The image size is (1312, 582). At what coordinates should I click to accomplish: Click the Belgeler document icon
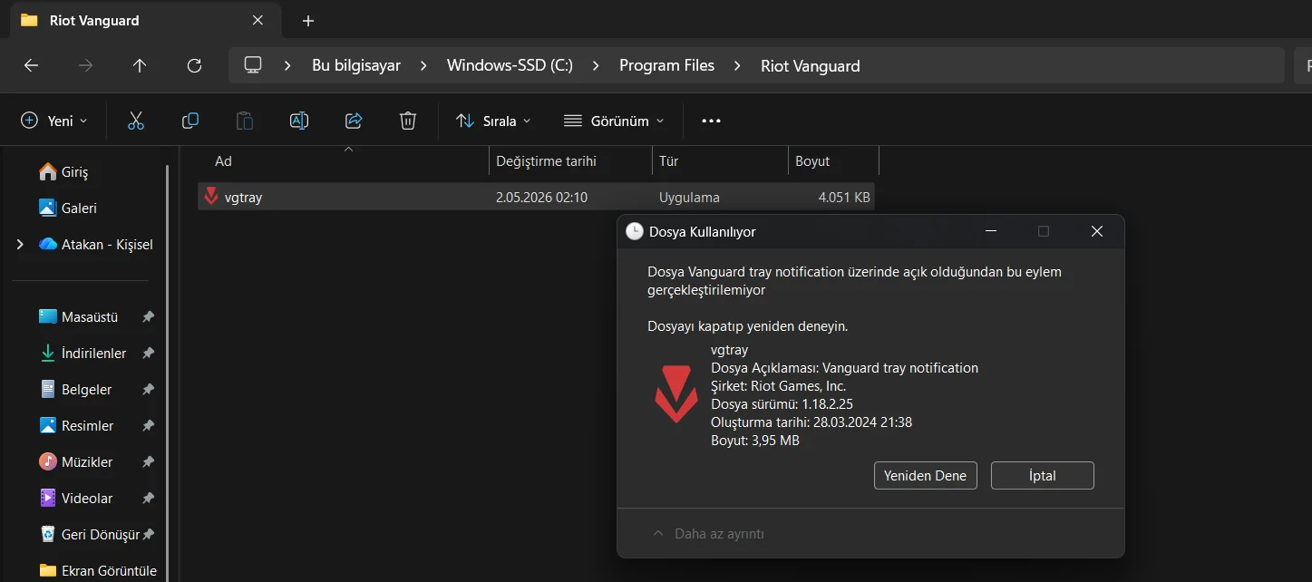click(x=48, y=389)
